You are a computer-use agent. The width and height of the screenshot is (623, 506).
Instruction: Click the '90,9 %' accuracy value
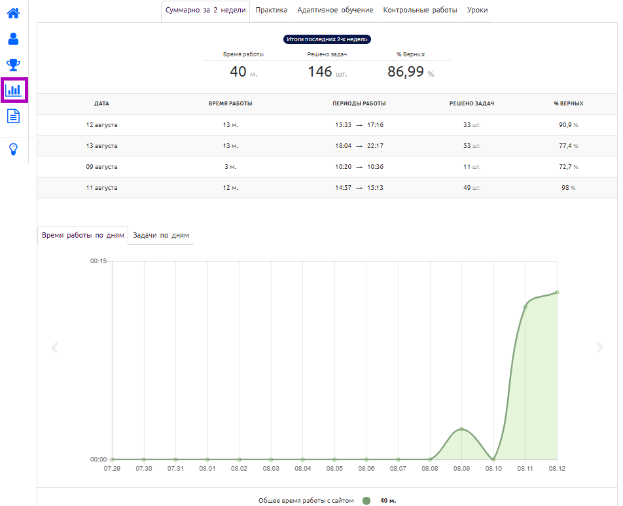coord(569,125)
